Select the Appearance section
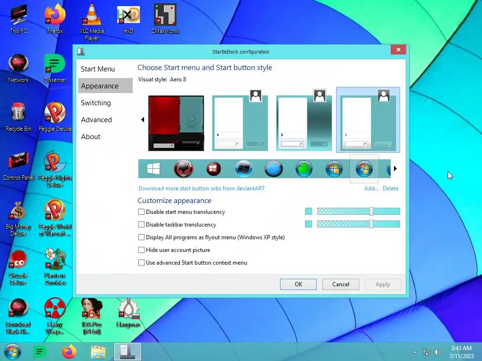This screenshot has height=361, width=482. 105,86
